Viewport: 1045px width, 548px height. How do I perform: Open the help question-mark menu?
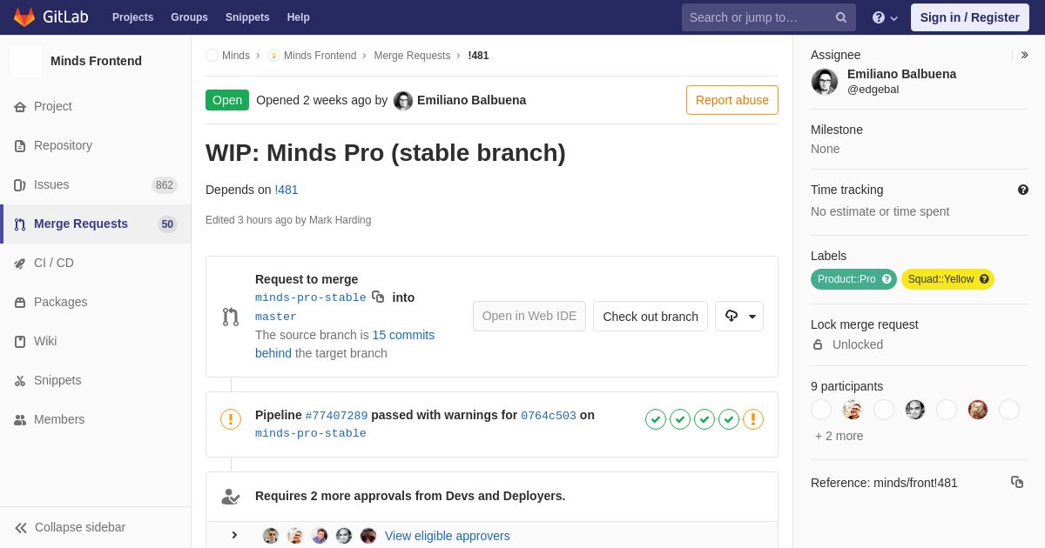click(x=885, y=17)
